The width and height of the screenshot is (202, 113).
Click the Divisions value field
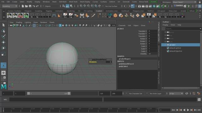pyautogui.click(x=109, y=62)
